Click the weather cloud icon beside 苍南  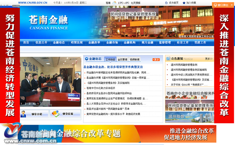[x=114, y=3]
